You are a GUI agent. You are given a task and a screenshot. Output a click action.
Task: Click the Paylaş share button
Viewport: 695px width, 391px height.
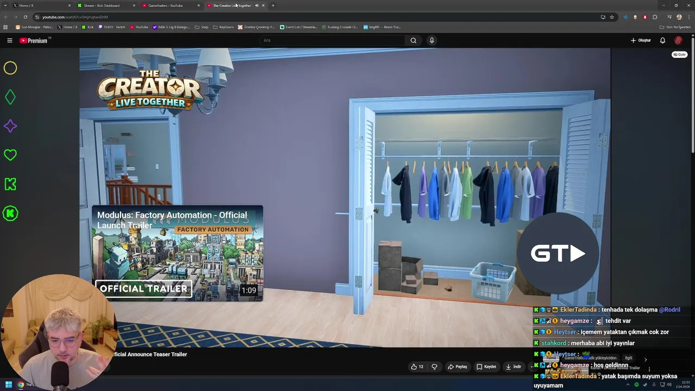457,367
